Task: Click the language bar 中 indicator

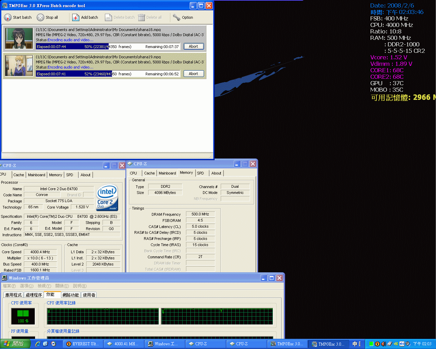Action: coord(355,344)
